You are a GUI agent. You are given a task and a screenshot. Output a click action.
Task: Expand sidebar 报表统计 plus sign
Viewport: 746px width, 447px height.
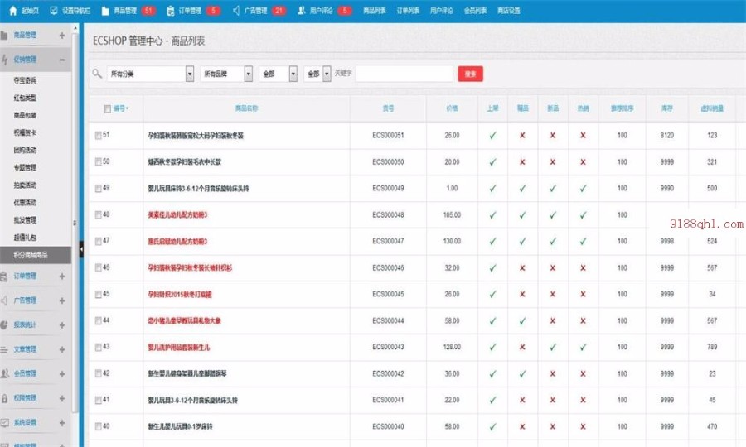coord(62,325)
